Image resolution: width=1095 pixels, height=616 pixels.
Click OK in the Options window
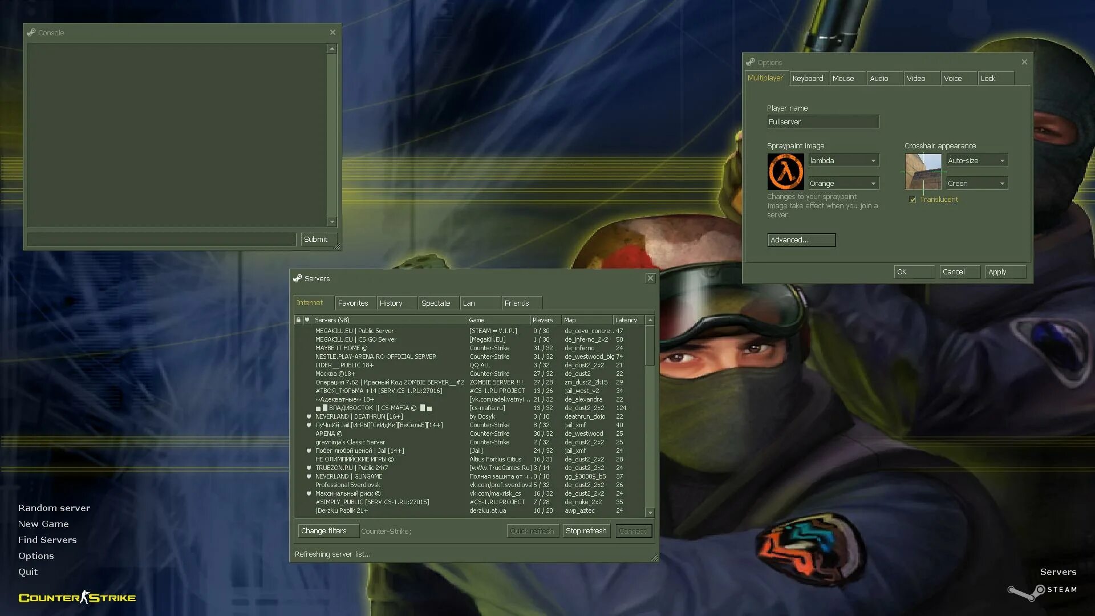tap(914, 272)
